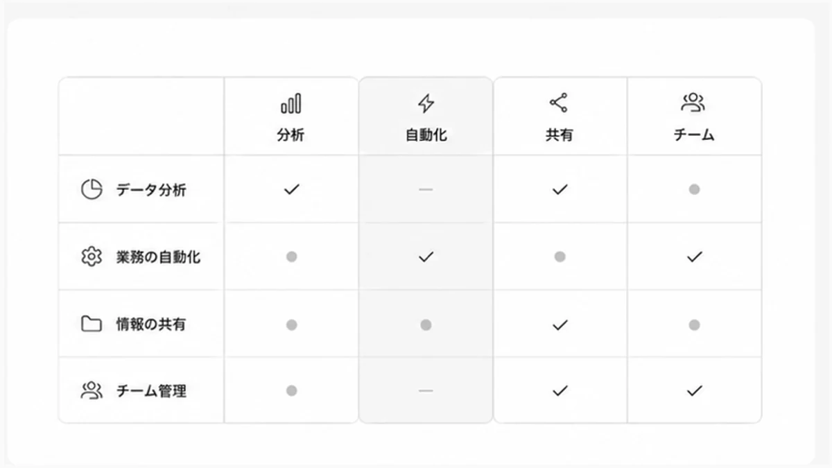Image resolution: width=832 pixels, height=468 pixels.
Task: Toggle the checkmark for データ分析 under 分析
Action: [291, 189]
